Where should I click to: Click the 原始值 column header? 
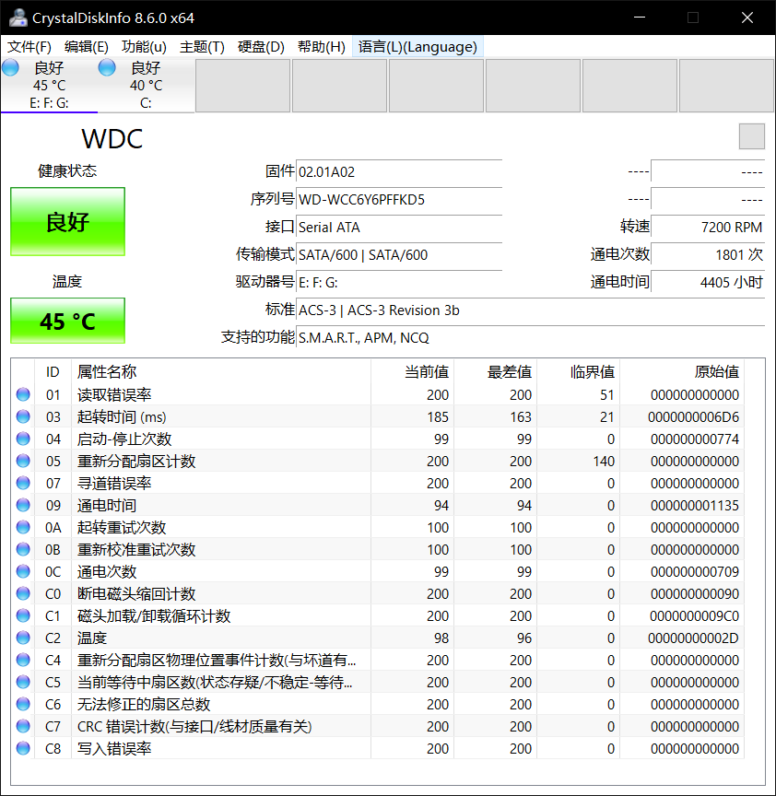point(682,371)
